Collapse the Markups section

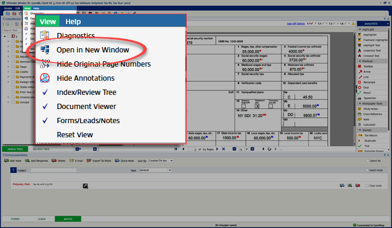tap(360, 61)
